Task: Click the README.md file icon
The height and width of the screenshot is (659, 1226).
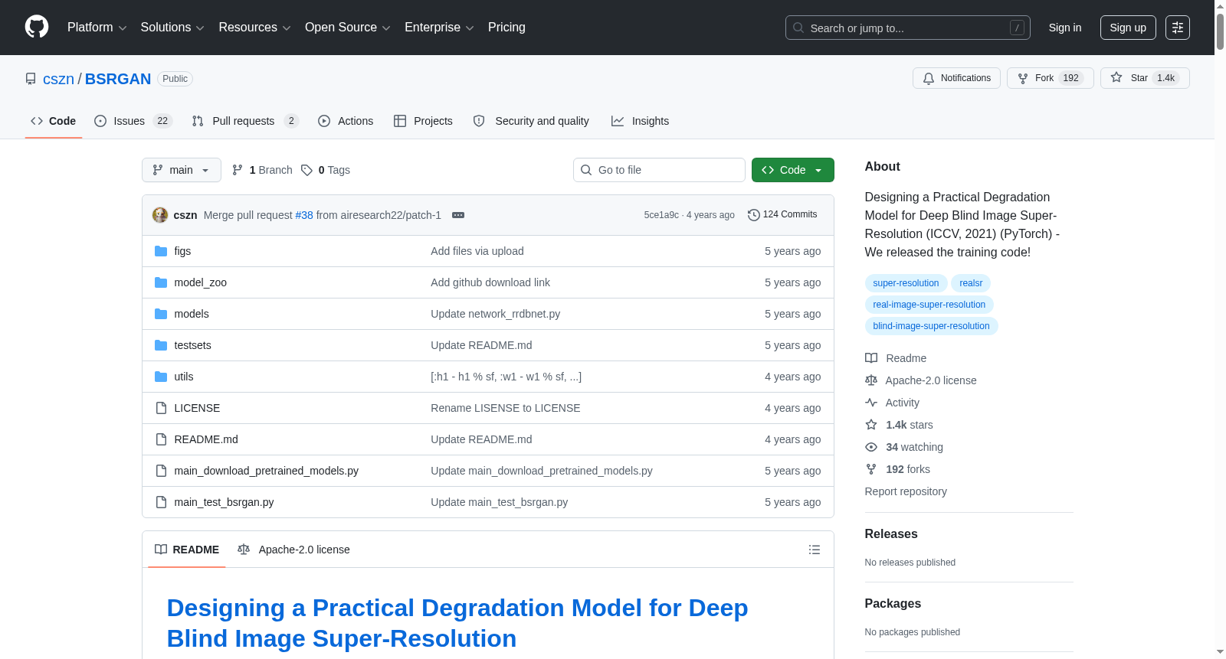Action: pyautogui.click(x=161, y=439)
